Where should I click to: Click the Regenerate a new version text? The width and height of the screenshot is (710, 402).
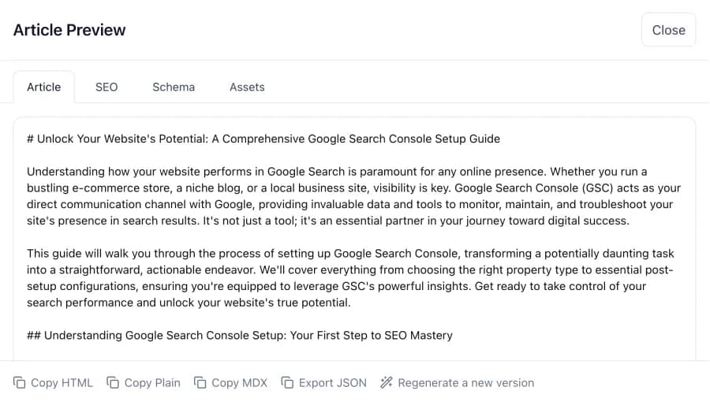[465, 382]
